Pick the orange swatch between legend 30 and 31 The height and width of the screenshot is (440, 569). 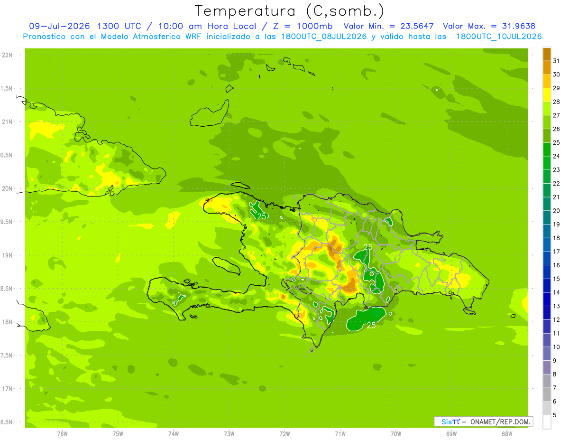click(x=547, y=67)
